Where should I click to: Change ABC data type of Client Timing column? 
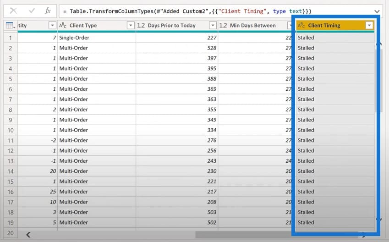click(x=301, y=25)
